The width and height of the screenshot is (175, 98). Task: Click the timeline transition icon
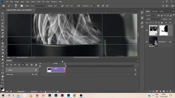(36, 65)
